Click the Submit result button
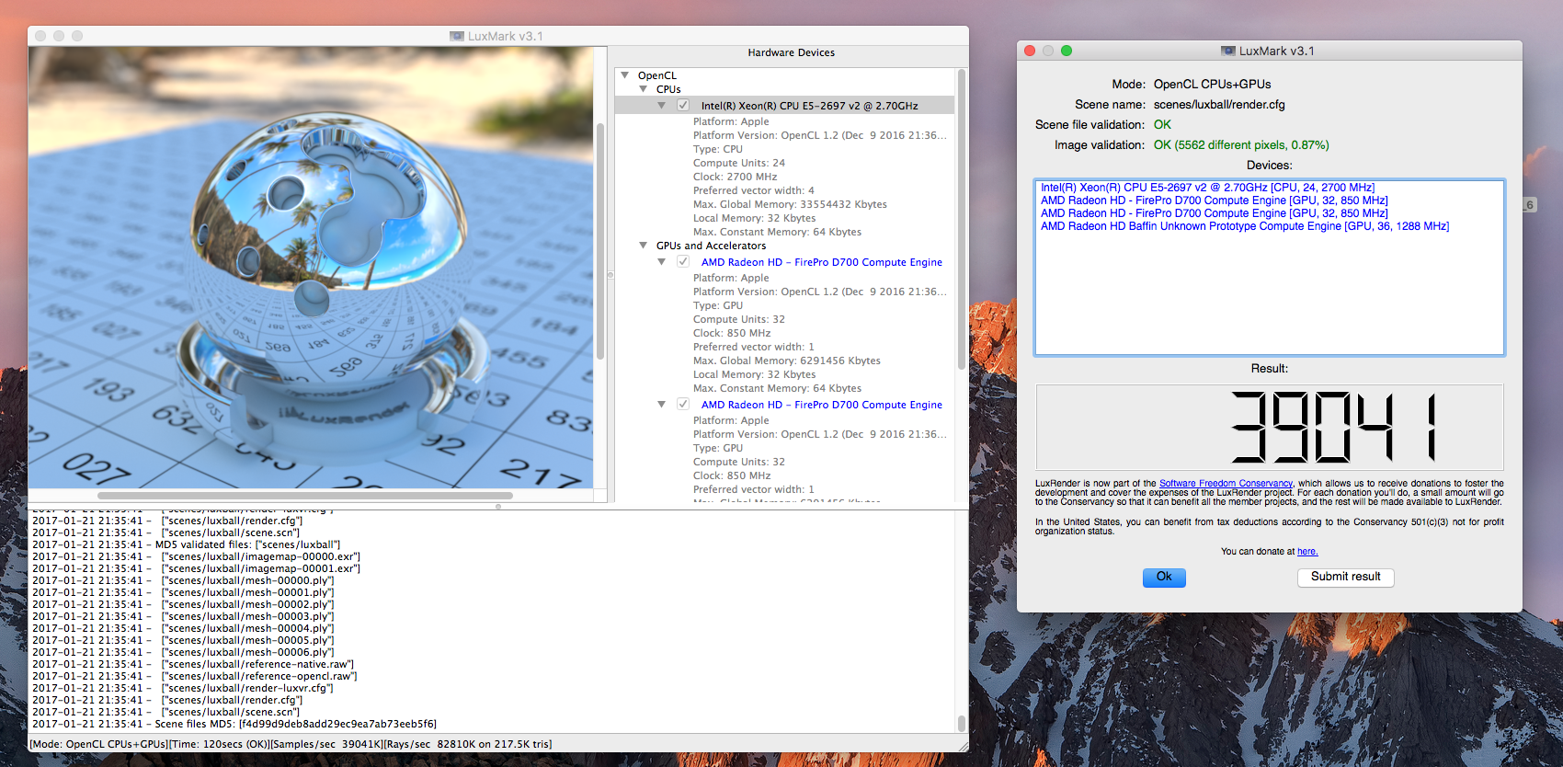This screenshot has height=767, width=1563. click(x=1346, y=577)
